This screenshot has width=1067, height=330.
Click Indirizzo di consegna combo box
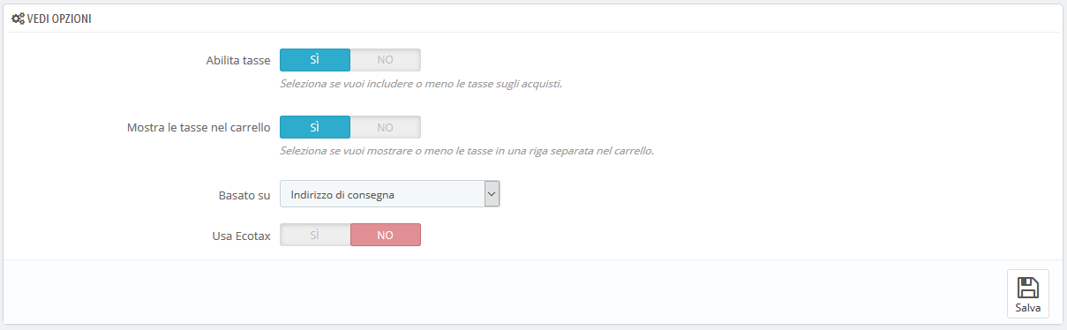coord(390,194)
